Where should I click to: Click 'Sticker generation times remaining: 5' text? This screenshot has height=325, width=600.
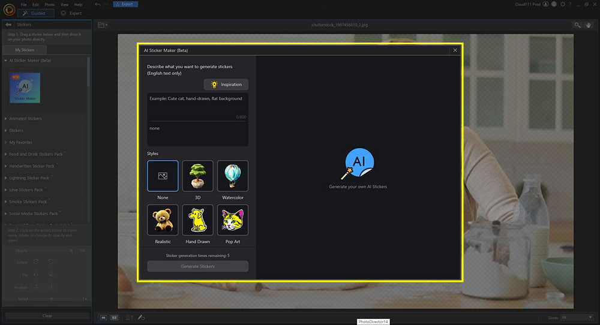197,255
